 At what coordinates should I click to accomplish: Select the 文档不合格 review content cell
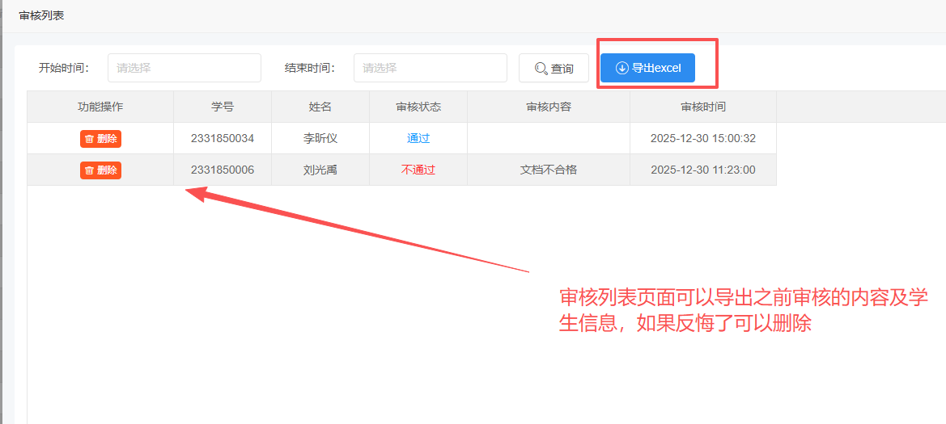pos(549,170)
